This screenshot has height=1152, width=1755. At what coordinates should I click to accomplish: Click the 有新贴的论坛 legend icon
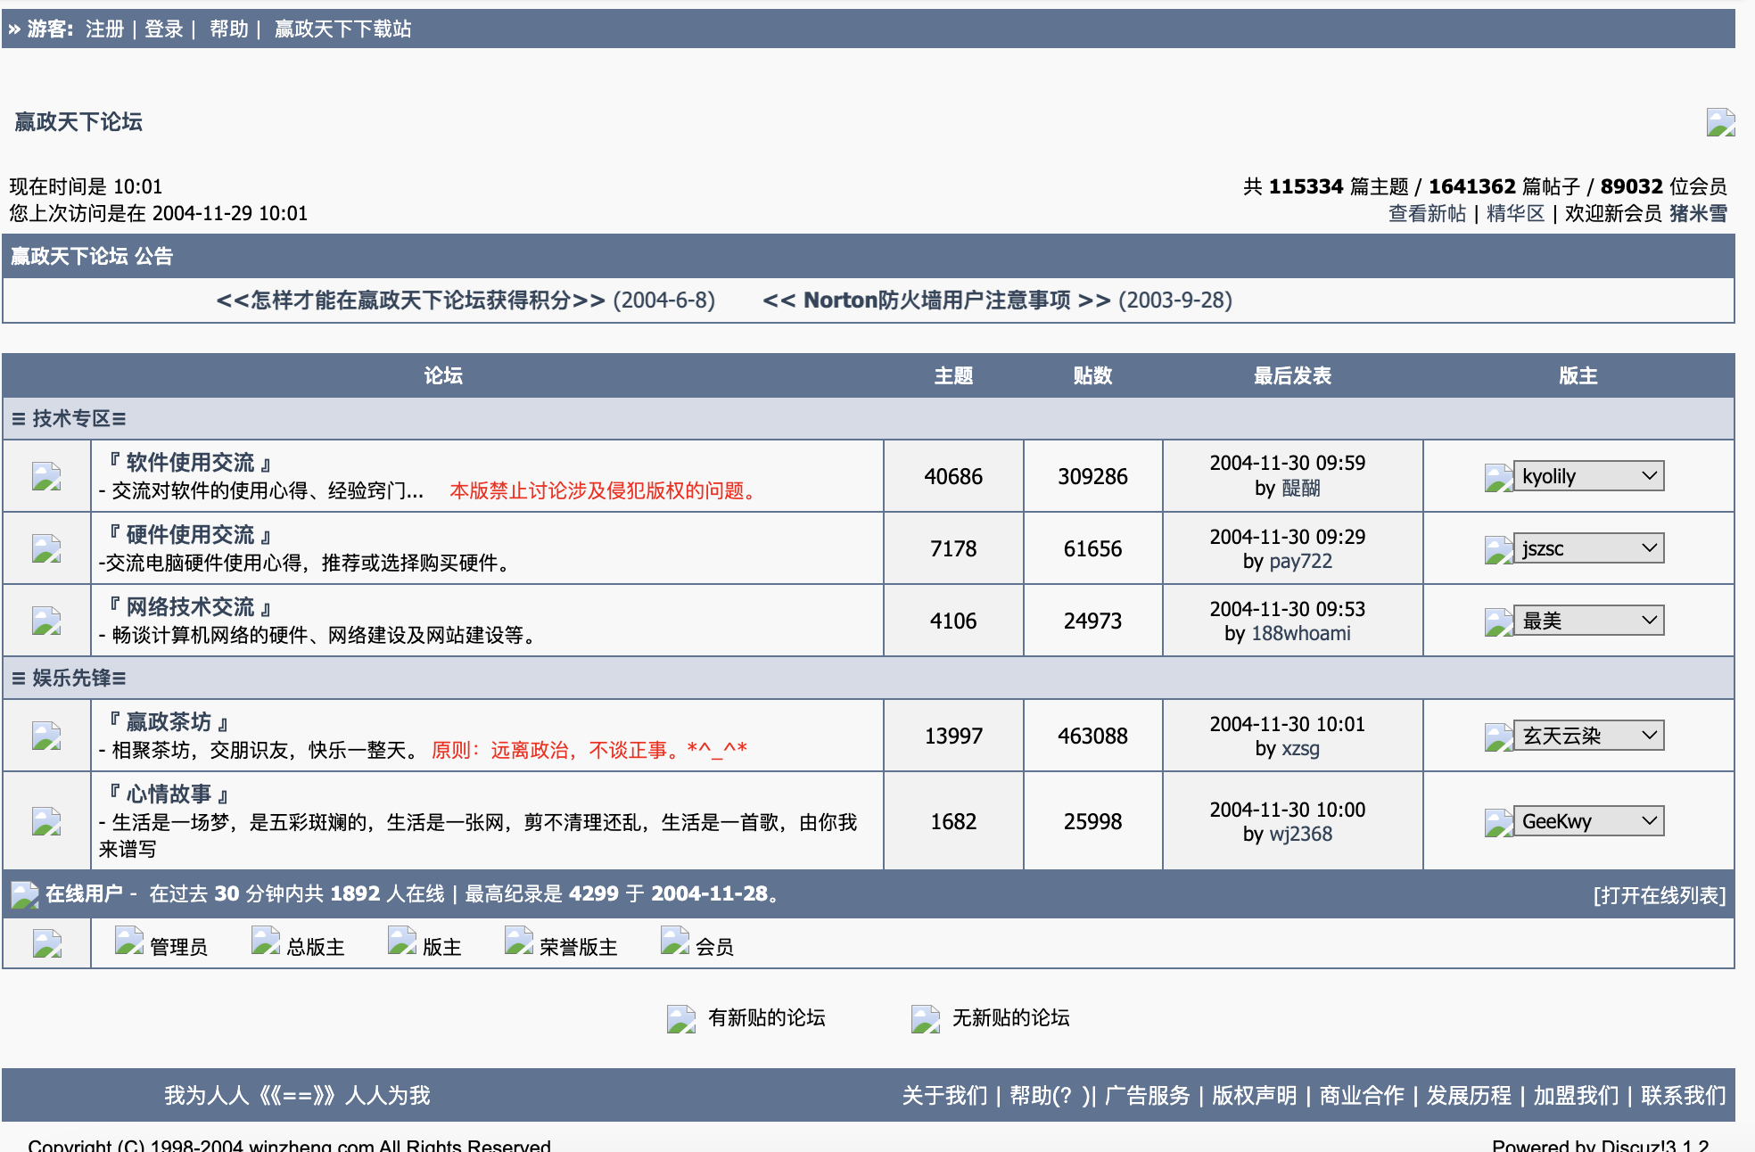[x=681, y=1018]
